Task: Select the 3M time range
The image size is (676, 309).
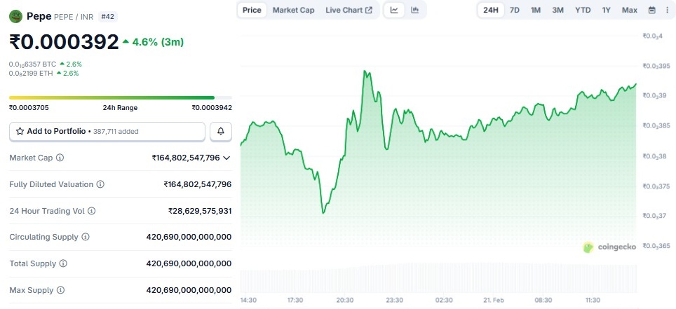Action: (x=558, y=10)
